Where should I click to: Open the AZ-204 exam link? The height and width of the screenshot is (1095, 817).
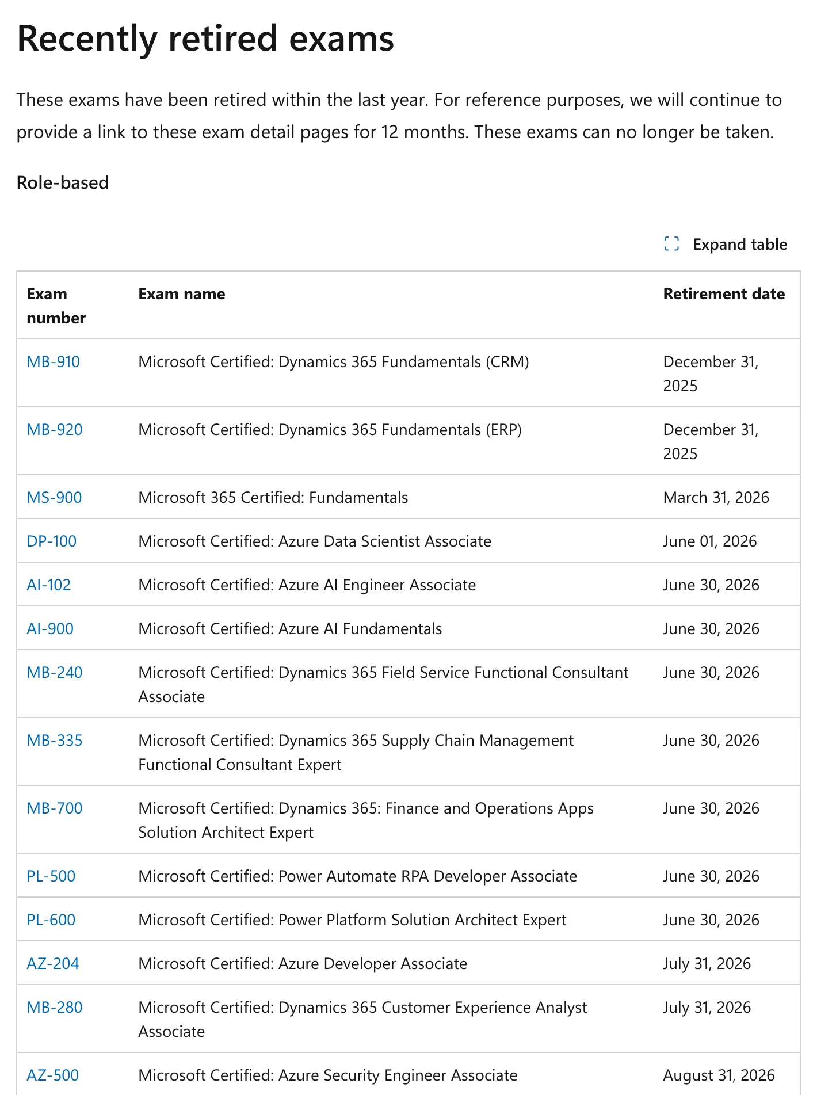tap(53, 964)
